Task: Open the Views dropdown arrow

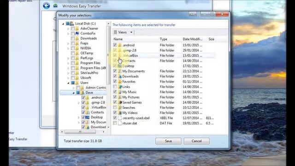Action: 131,32
